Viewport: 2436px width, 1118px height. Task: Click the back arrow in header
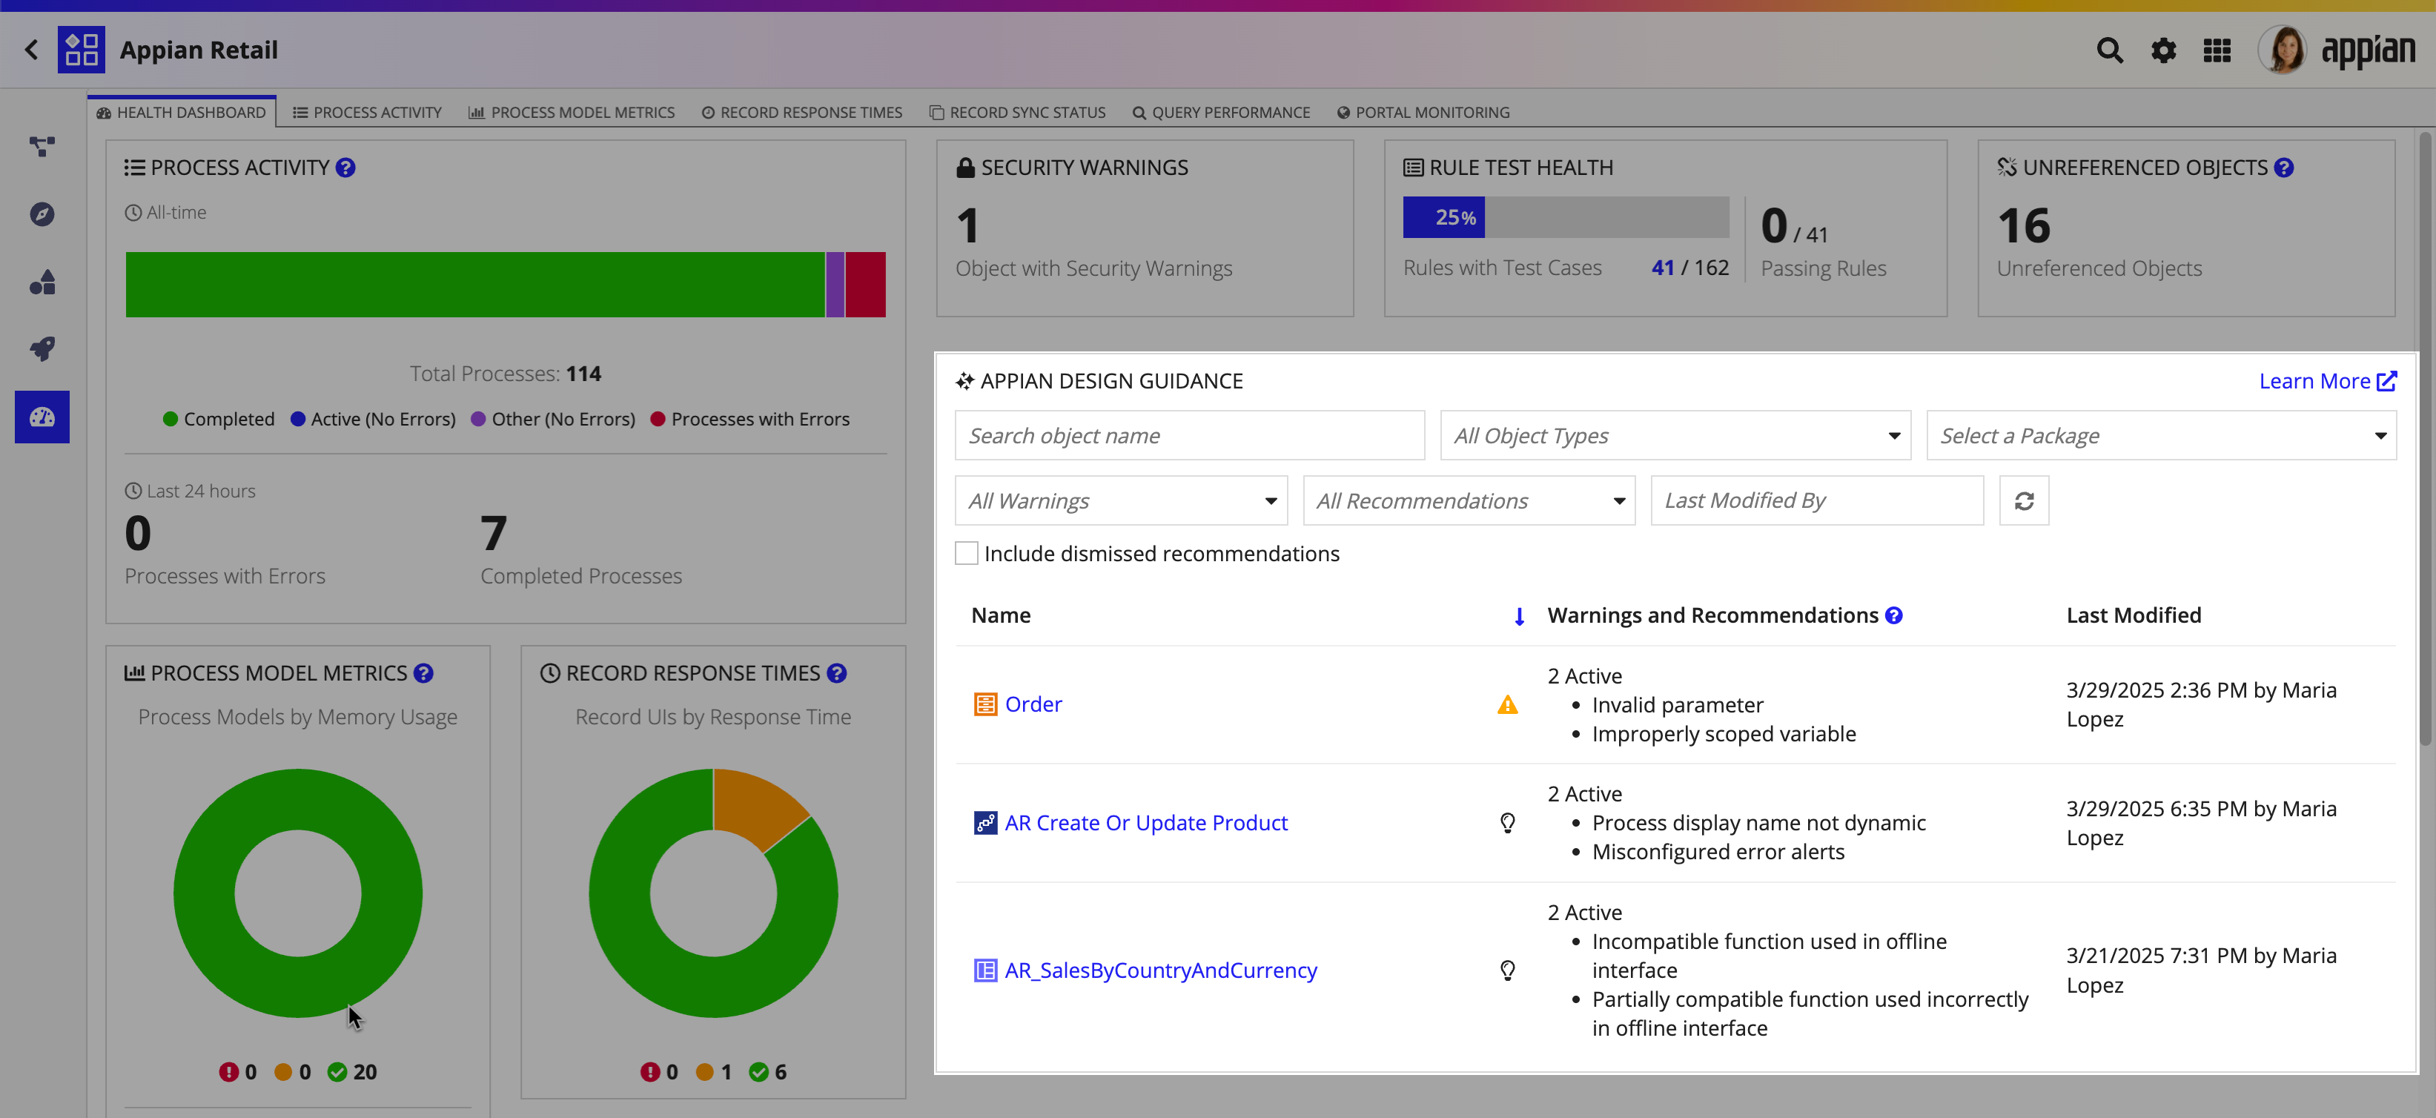tap(31, 49)
